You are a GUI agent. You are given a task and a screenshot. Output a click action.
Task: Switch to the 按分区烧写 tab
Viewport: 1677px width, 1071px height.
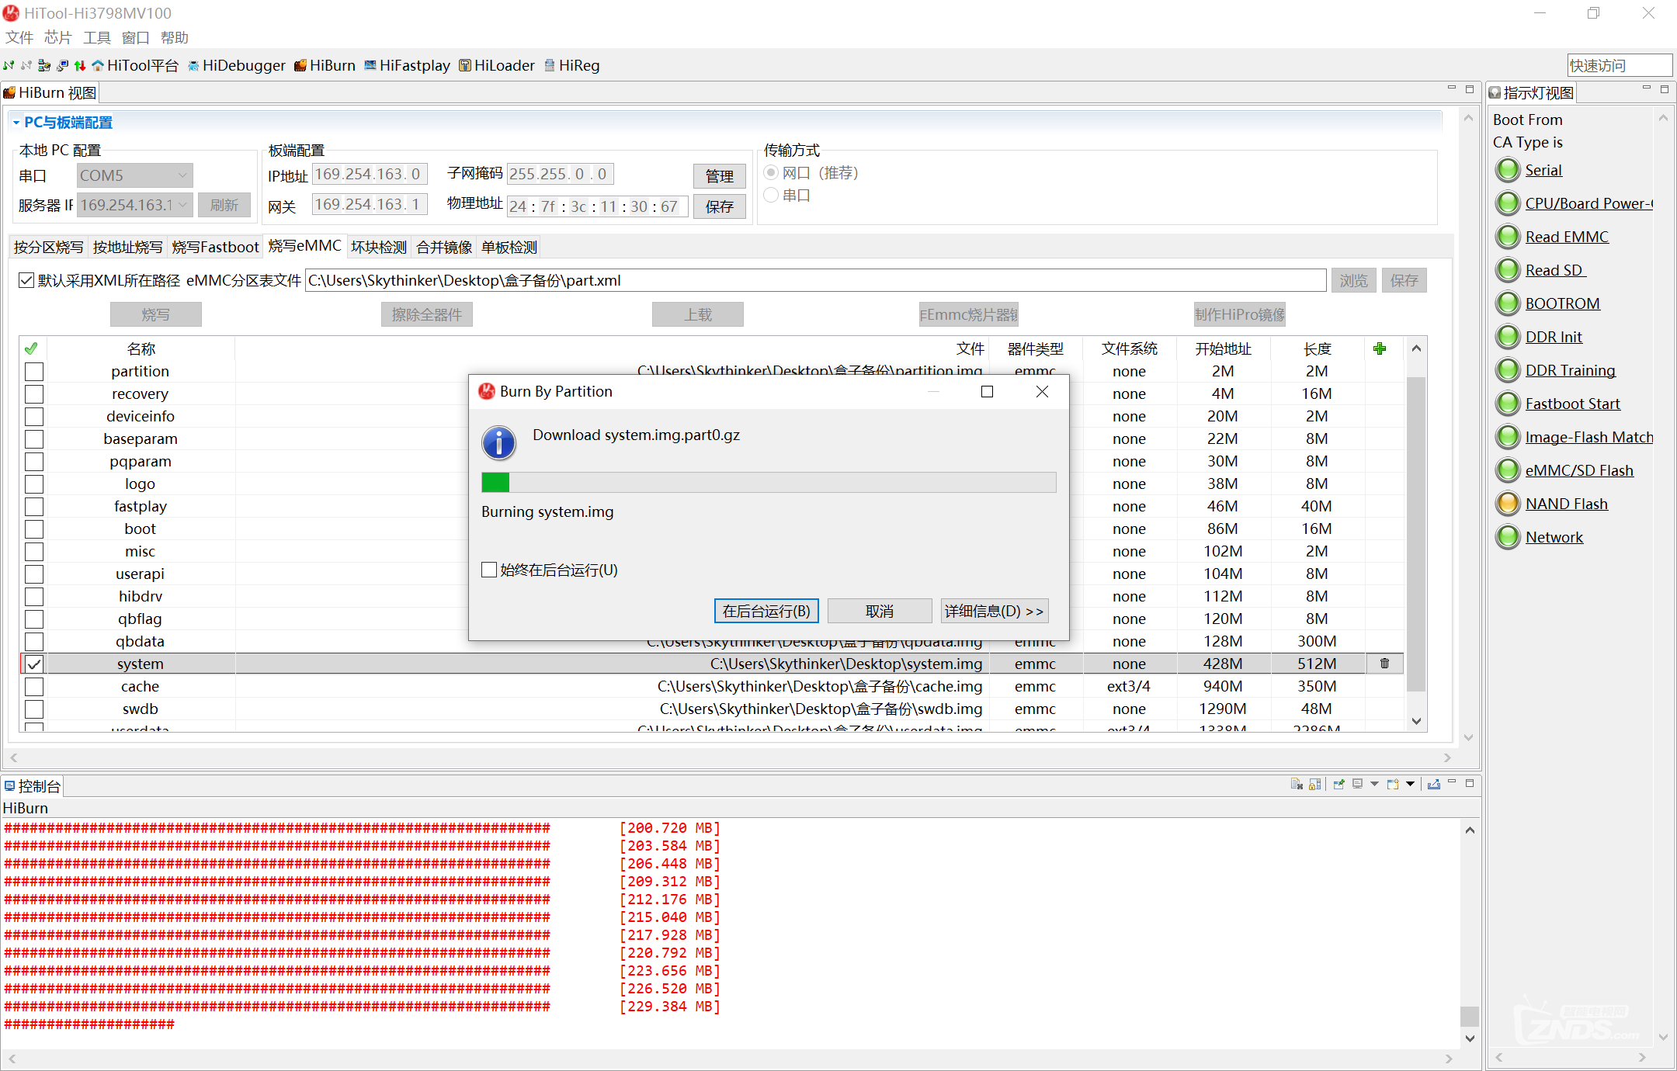49,247
